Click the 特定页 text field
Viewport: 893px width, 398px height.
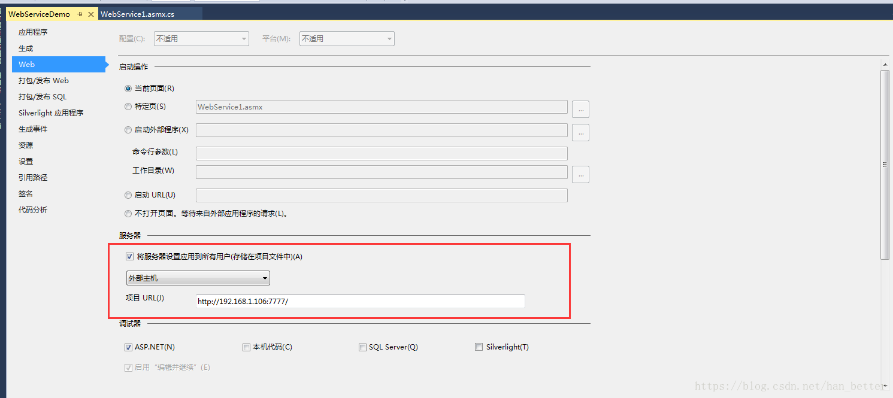(x=382, y=107)
